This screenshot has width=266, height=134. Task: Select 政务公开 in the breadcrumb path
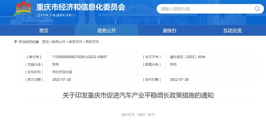tap(59, 42)
